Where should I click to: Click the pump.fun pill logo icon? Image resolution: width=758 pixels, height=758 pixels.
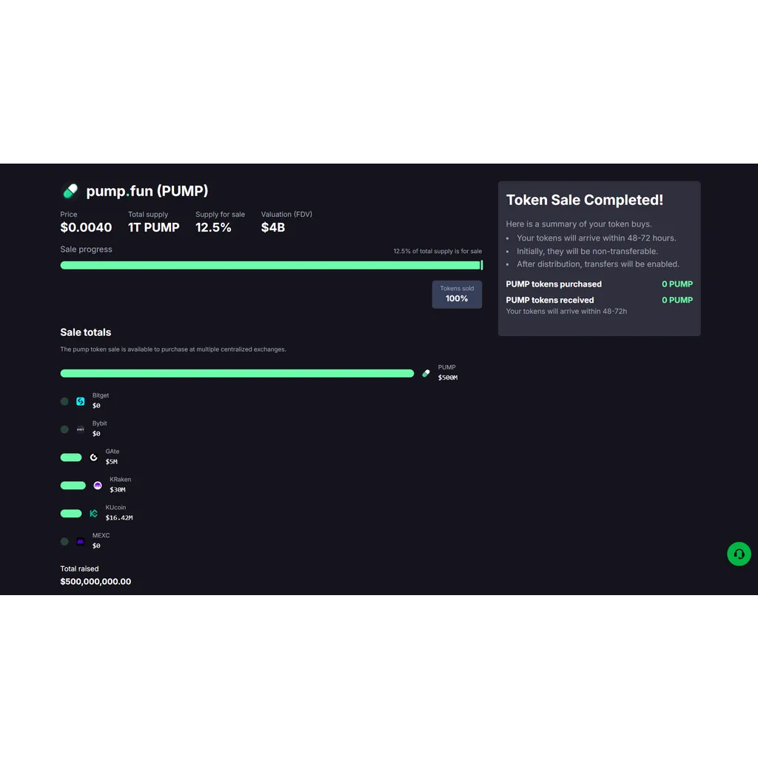(x=70, y=191)
